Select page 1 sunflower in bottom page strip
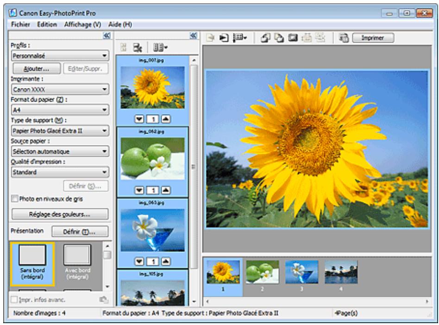The width and height of the screenshot is (439, 325). 223,272
